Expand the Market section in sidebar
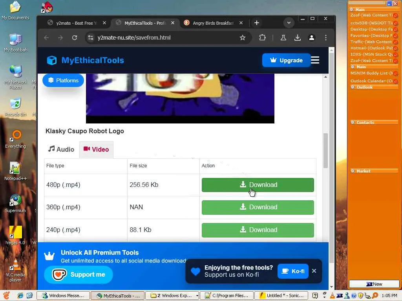This screenshot has height=301, width=402. (x=353, y=171)
